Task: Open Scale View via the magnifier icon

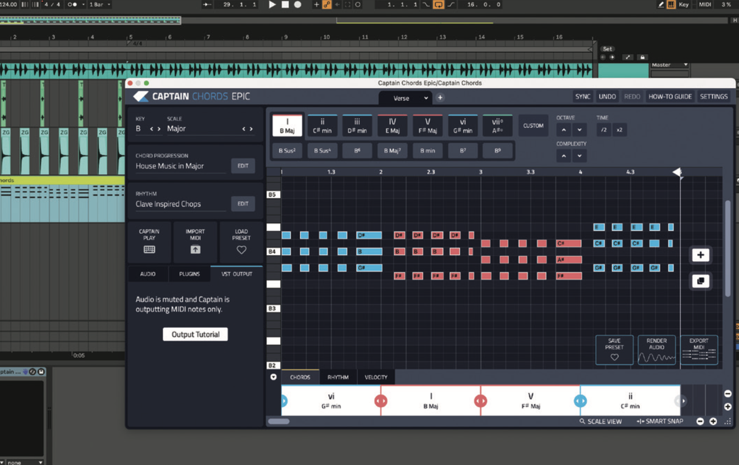Action: pos(583,422)
